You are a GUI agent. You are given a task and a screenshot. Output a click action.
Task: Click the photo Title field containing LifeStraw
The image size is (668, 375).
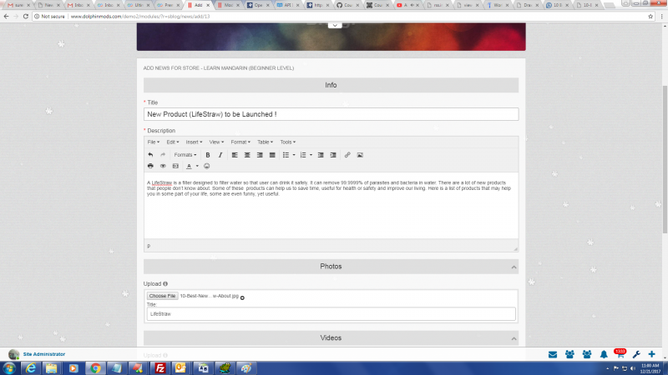pyautogui.click(x=331, y=314)
